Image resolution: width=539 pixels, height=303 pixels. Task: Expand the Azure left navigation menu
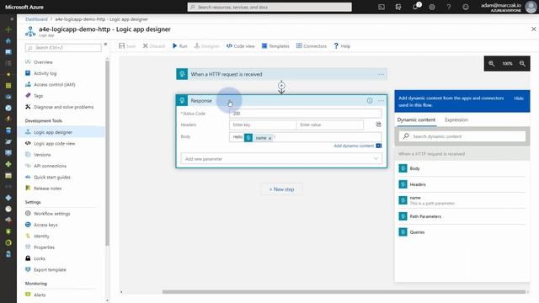tap(12, 19)
